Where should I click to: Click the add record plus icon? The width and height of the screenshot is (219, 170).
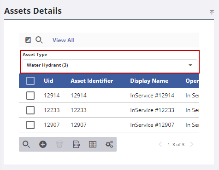tap(43, 144)
